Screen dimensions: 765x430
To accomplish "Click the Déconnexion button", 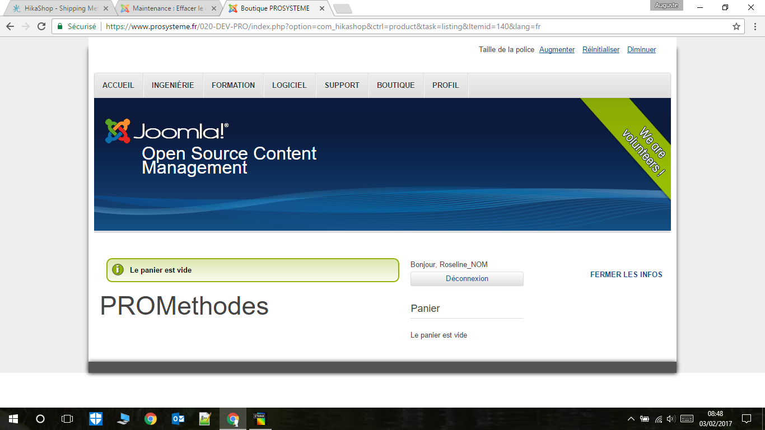I will point(467,279).
